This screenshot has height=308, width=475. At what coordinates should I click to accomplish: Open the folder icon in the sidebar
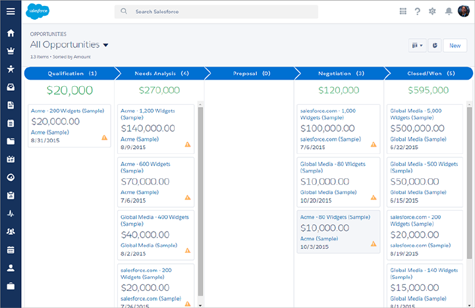point(11,141)
